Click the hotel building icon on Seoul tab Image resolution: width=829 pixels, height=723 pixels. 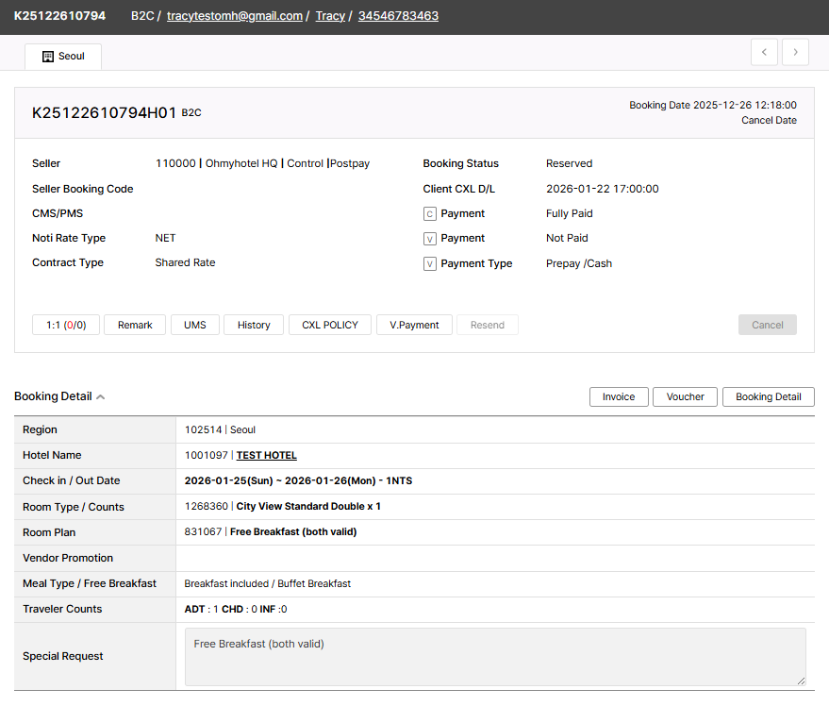[x=48, y=57]
